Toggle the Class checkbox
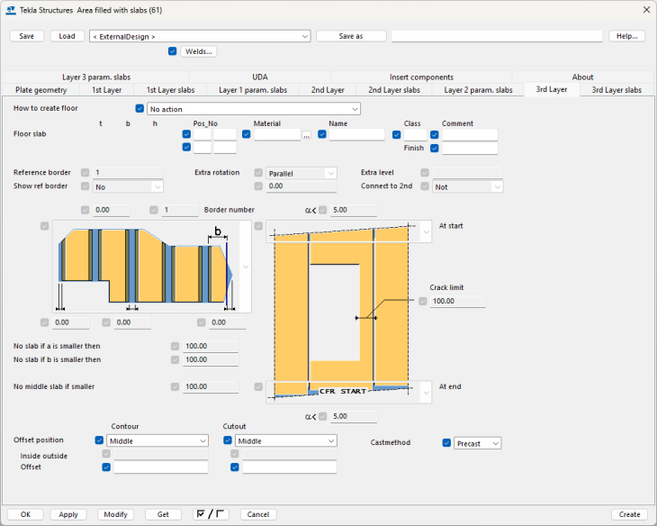The width and height of the screenshot is (657, 526). [396, 134]
